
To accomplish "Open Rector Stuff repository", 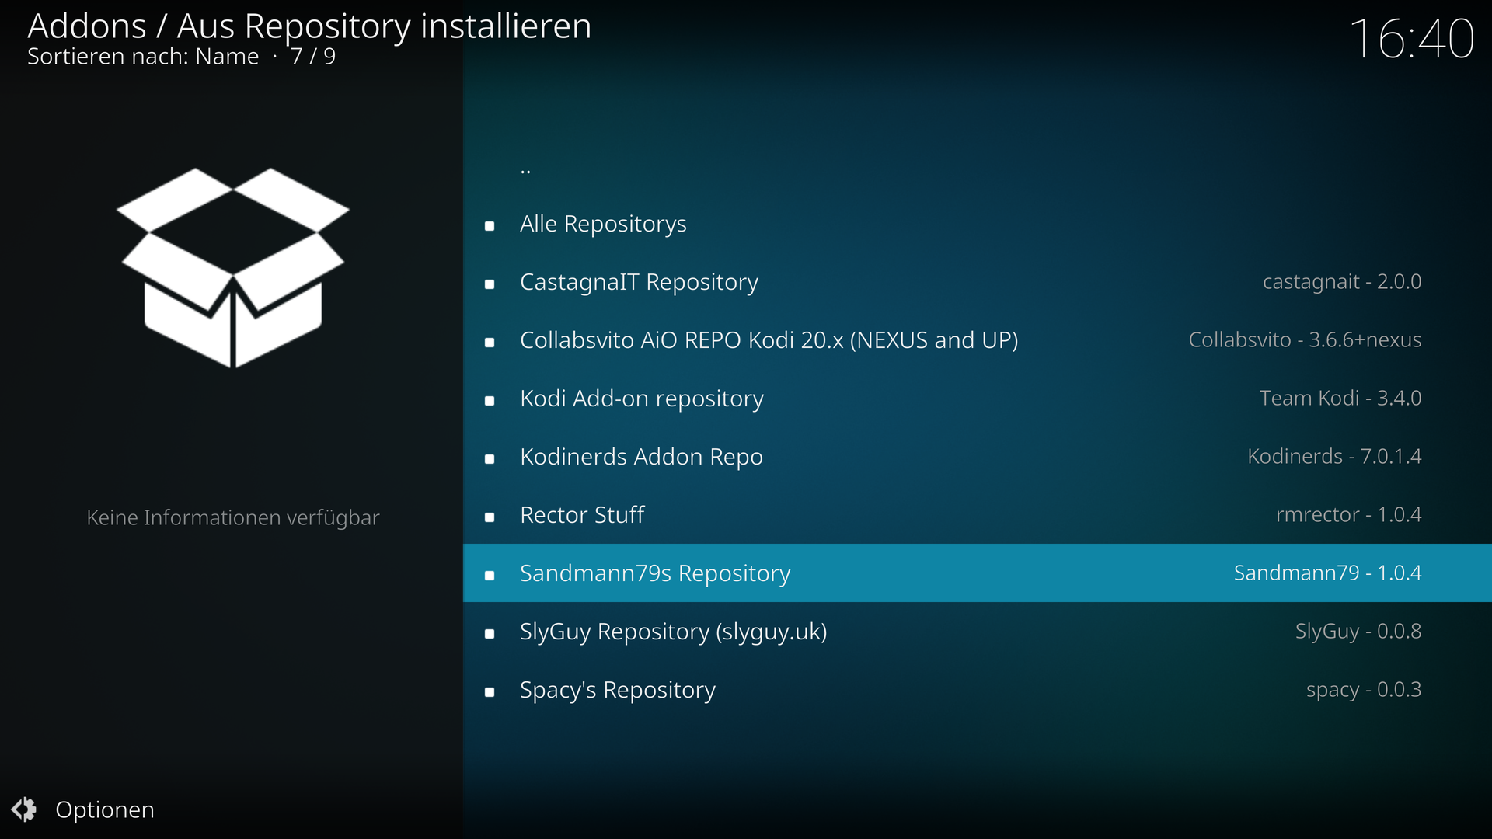I will 977,515.
